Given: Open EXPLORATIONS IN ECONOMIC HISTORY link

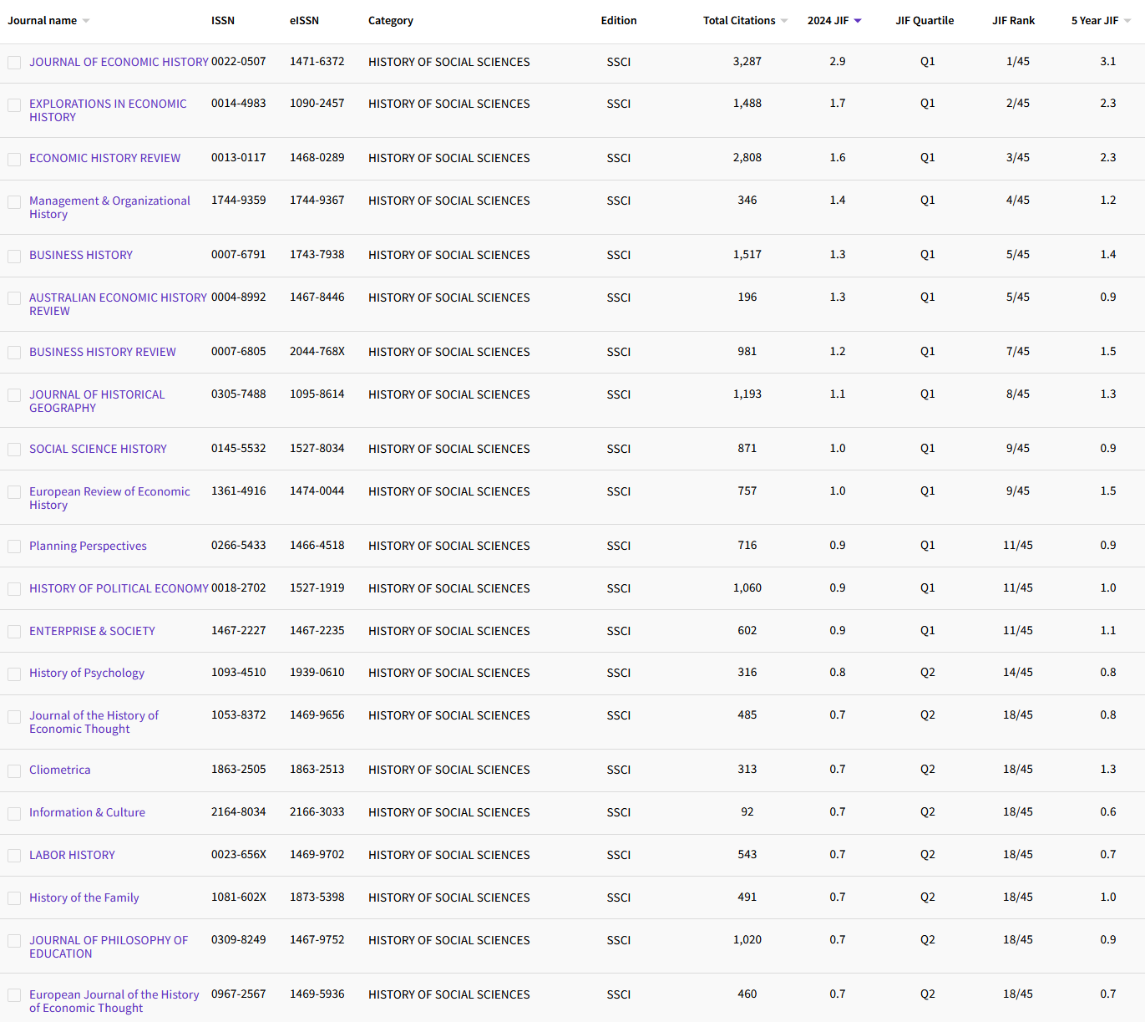Looking at the screenshot, I should pyautogui.click(x=108, y=110).
